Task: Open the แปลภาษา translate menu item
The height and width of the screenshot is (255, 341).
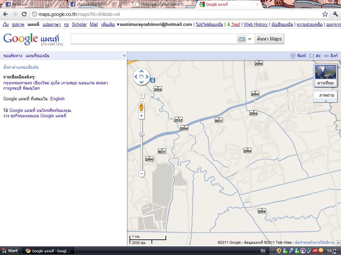Action: [x=52, y=25]
